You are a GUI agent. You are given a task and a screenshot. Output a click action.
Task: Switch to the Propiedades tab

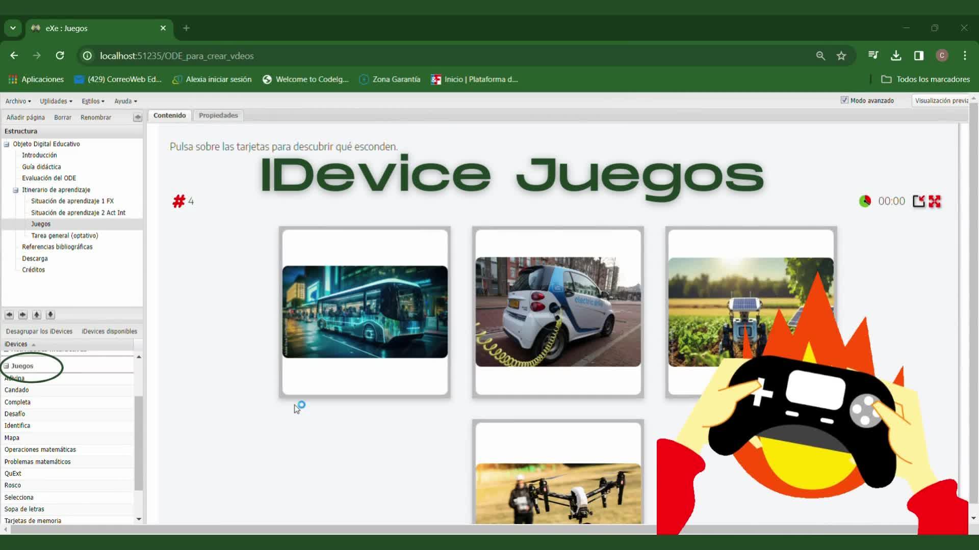218,116
